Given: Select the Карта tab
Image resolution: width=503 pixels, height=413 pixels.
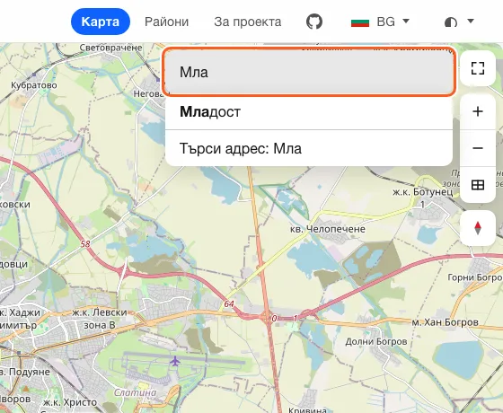Looking at the screenshot, I should point(101,22).
